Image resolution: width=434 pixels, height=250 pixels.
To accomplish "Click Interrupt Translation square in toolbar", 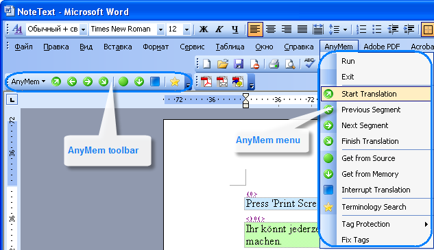I will click(x=155, y=82).
